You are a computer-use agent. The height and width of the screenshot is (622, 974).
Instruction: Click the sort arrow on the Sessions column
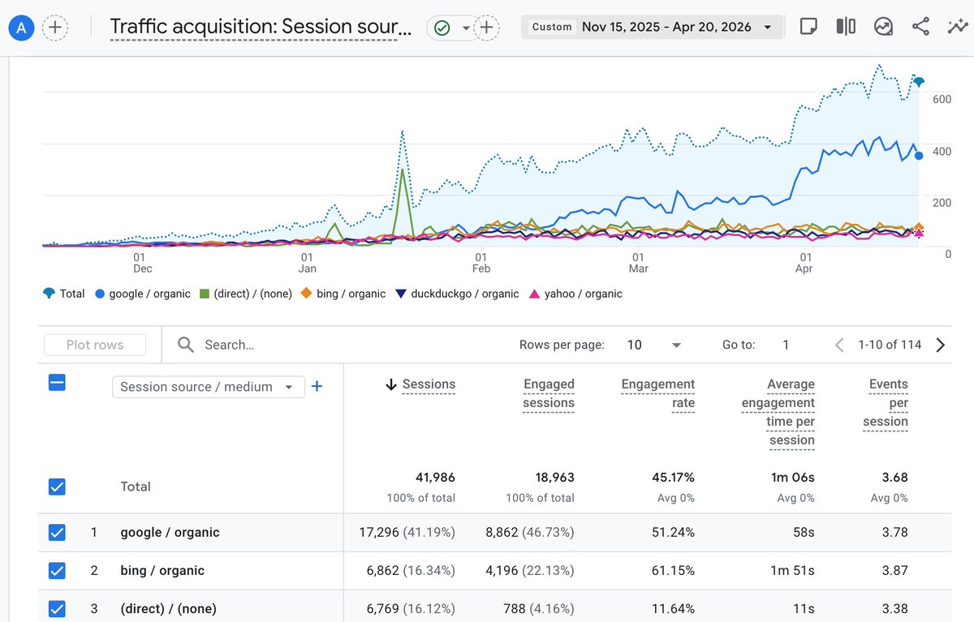390,385
